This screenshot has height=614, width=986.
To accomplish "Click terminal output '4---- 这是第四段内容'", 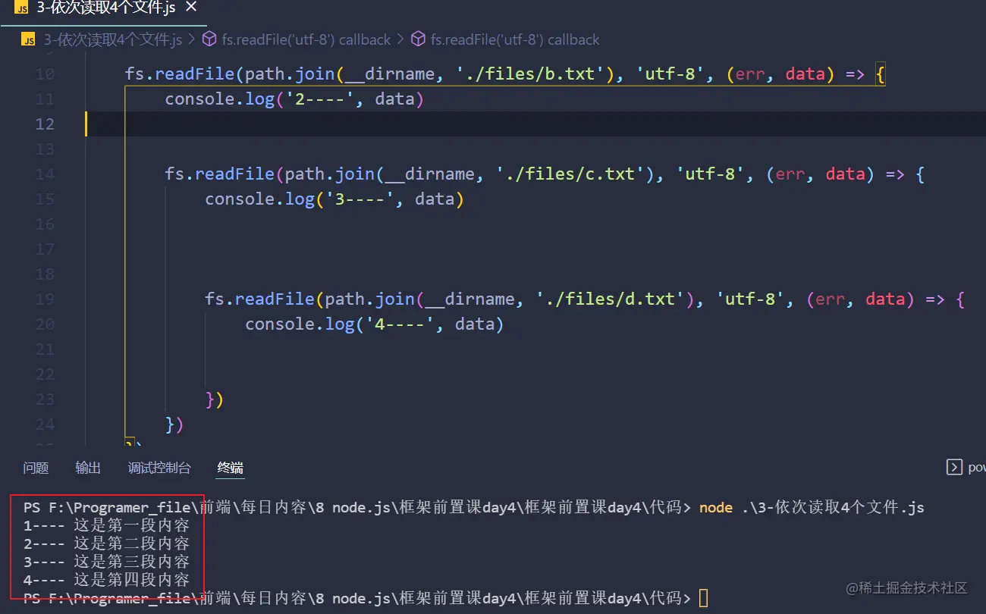I will tap(106, 580).
